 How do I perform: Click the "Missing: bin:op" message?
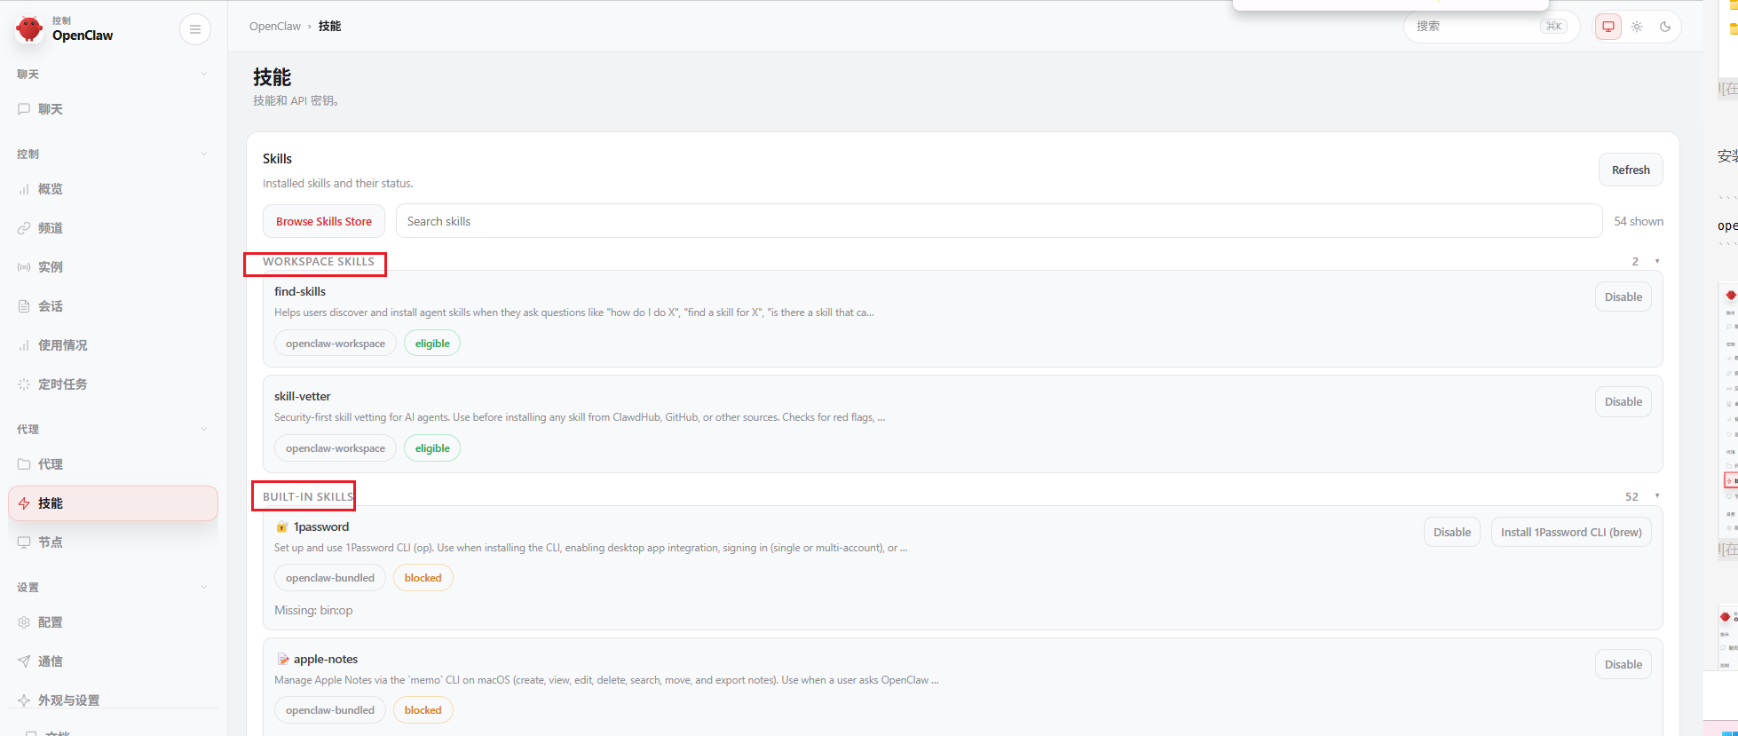[x=313, y=611]
